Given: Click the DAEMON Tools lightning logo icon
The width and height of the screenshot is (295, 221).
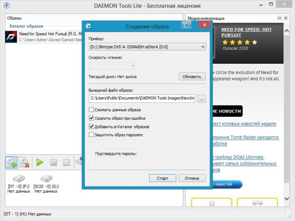Looking at the screenshot, I should coord(7,6).
